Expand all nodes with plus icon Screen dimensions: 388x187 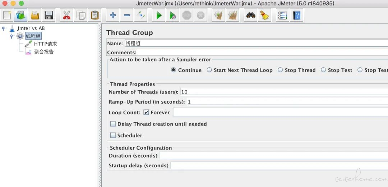[x=112, y=15]
